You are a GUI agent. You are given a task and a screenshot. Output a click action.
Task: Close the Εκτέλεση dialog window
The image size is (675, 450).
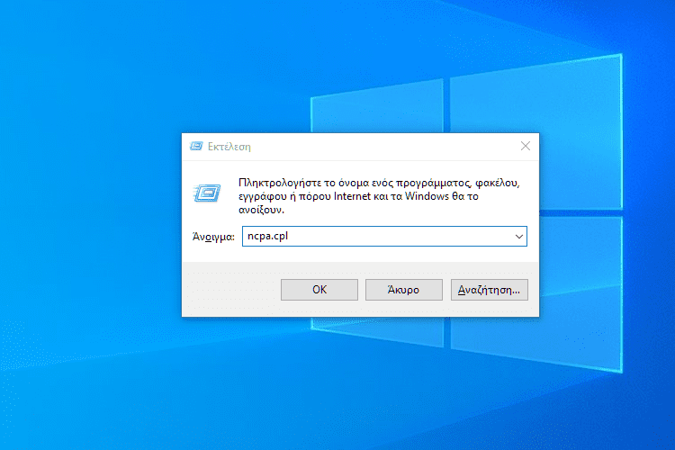(x=526, y=146)
